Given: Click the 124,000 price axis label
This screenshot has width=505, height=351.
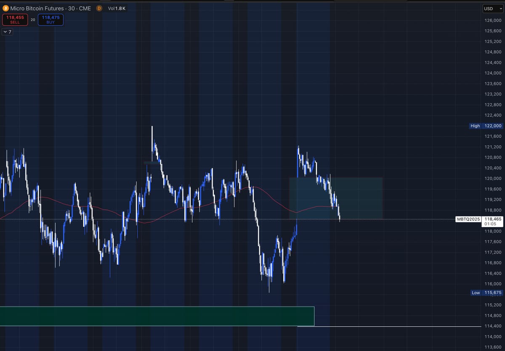Looking at the screenshot, I should [x=493, y=73].
